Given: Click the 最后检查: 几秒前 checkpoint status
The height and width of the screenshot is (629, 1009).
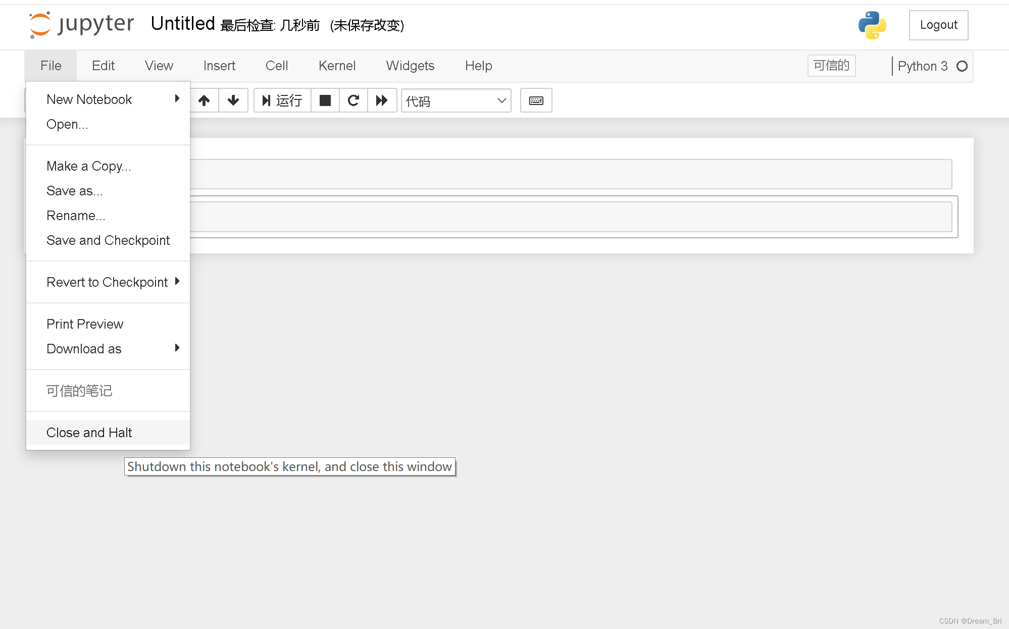Looking at the screenshot, I should (270, 25).
